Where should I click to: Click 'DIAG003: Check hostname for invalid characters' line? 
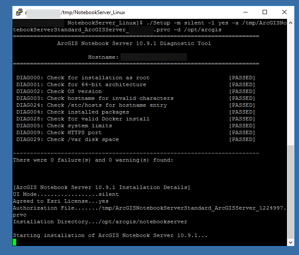95,99
